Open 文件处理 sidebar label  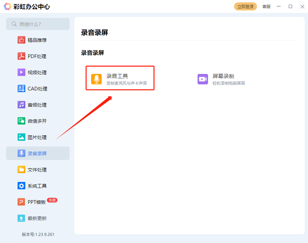click(37, 169)
